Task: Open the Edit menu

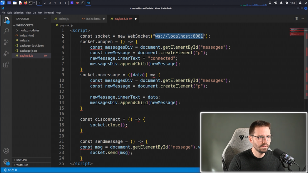Action: [9, 13]
